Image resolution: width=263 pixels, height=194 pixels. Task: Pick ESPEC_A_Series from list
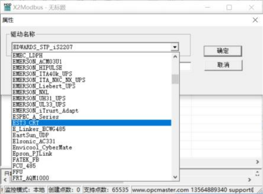click(x=92, y=117)
